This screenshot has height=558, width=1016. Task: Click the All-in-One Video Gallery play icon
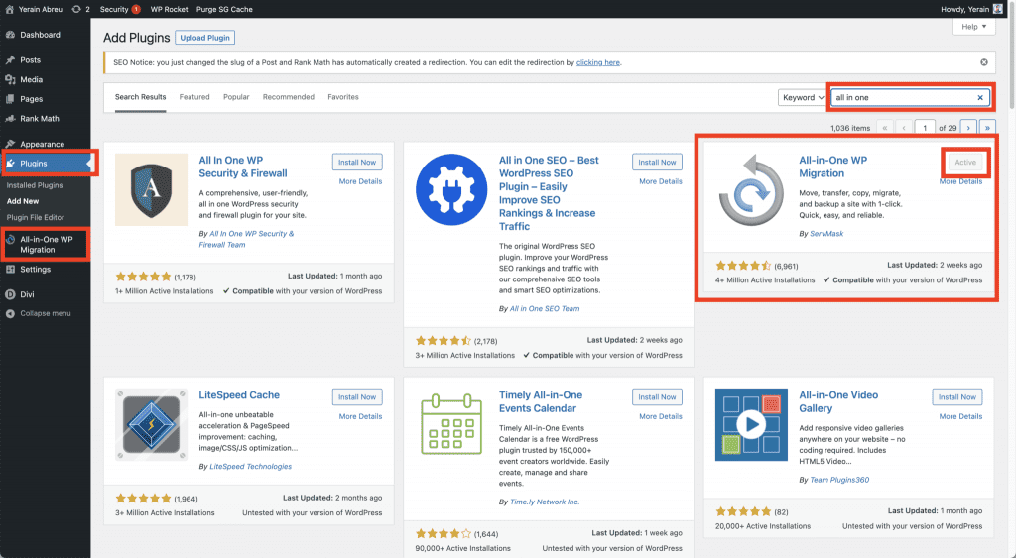point(751,424)
